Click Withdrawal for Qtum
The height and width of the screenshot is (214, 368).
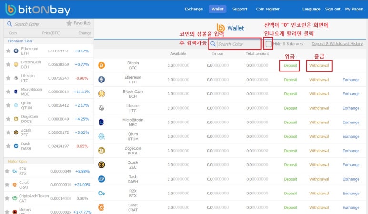[319, 136]
